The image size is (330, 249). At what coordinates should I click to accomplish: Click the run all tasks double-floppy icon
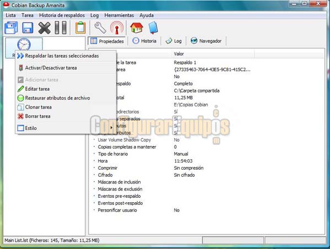(11, 28)
